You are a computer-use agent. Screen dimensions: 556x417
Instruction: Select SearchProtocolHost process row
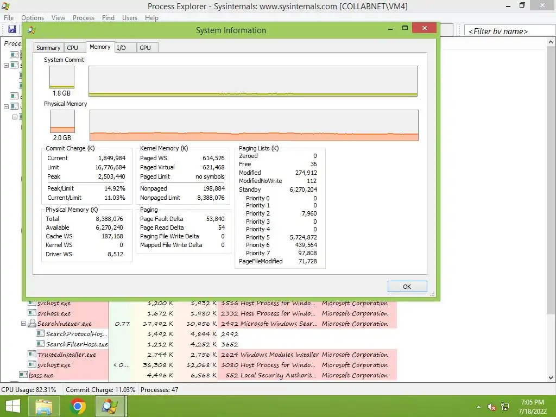(216, 334)
